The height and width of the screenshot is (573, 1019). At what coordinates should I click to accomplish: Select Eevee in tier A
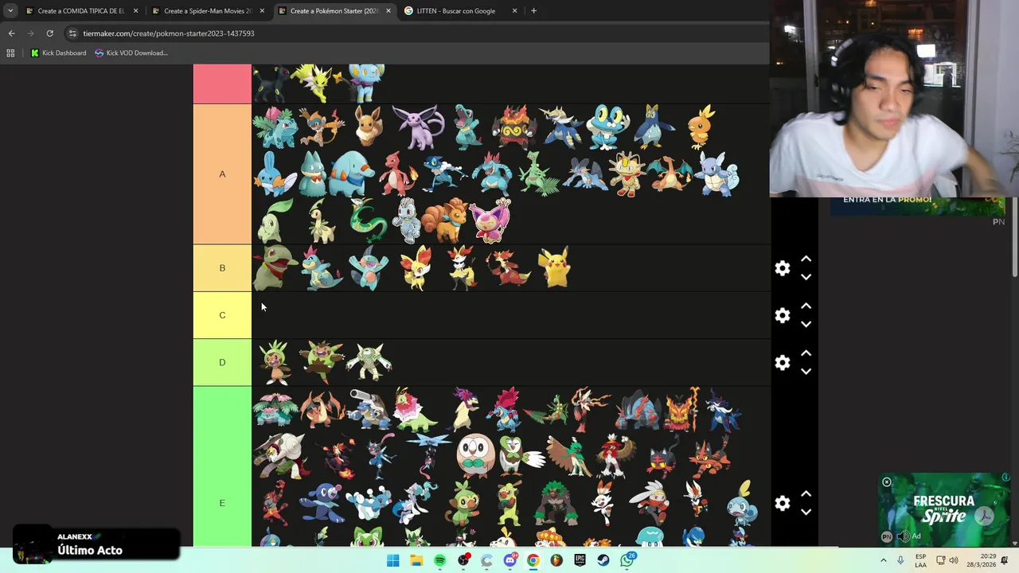(x=368, y=126)
